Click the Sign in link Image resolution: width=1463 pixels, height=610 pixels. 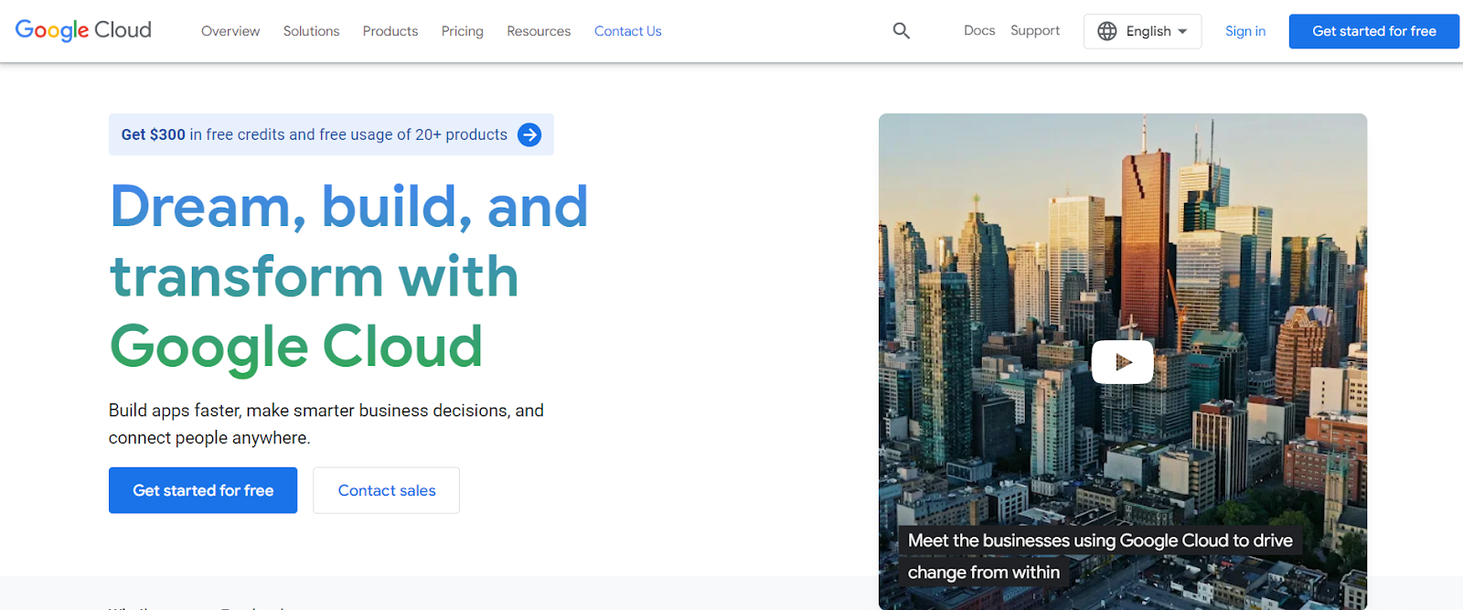click(1245, 31)
